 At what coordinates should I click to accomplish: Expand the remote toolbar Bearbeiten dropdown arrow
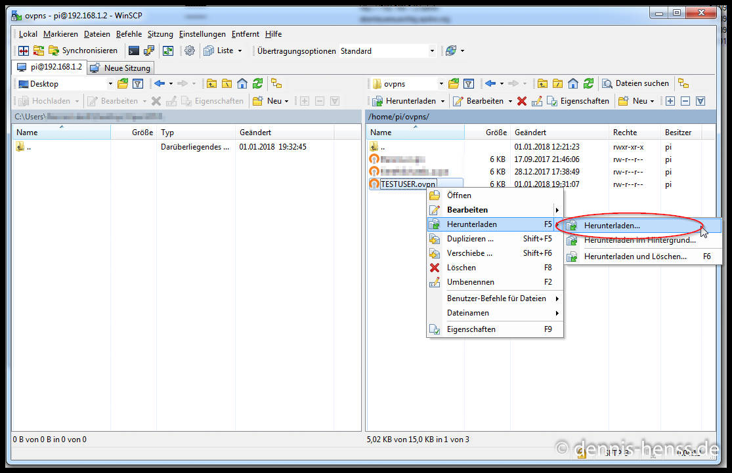click(x=510, y=101)
